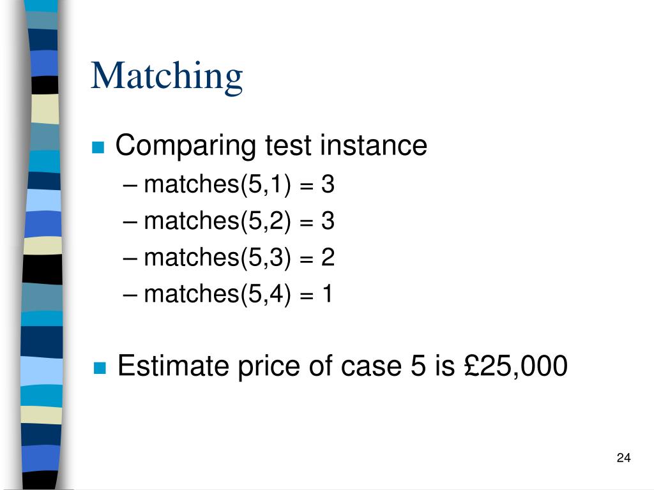Select the text Comparing test instance
Image resolution: width=654 pixels, height=490 pixels.
(x=271, y=146)
